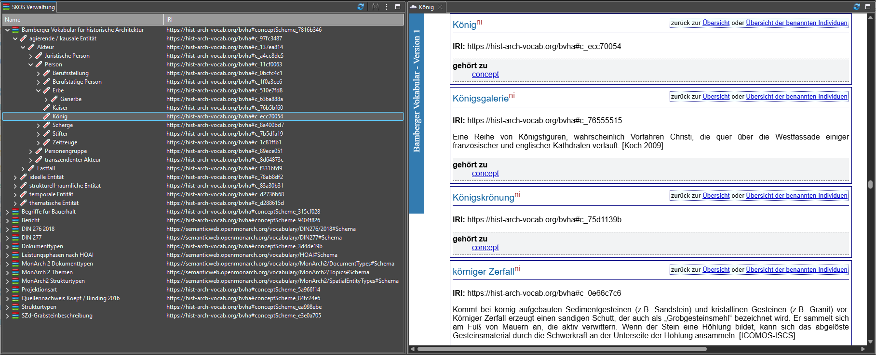Open the SKOS Verwaltung view menu

387,7
